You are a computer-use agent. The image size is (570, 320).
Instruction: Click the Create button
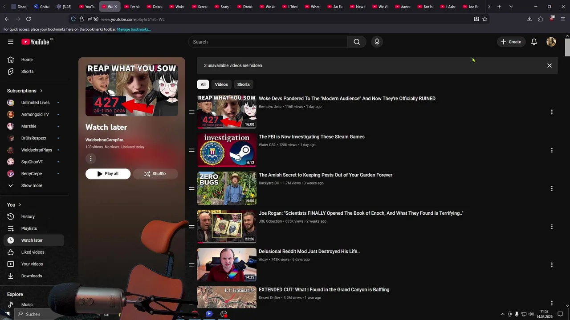pyautogui.click(x=511, y=42)
